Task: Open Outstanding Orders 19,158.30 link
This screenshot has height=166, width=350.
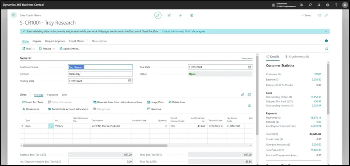Action: click(316, 97)
